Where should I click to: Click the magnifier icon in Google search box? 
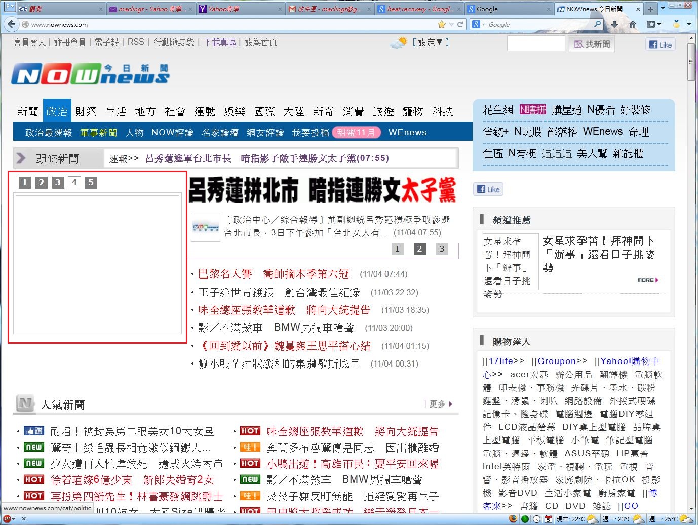tap(598, 24)
